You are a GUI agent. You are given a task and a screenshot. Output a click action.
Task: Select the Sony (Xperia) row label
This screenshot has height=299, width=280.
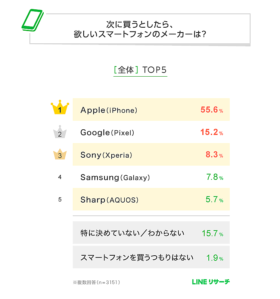tap(106, 155)
